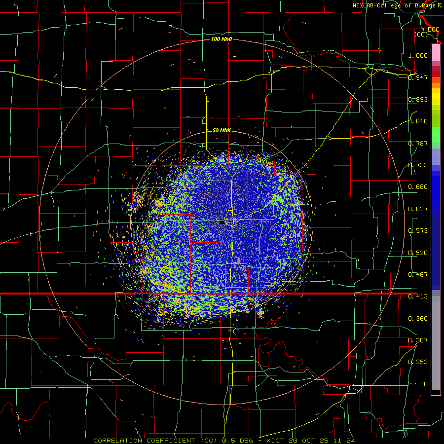444x444 pixels.
Task: Click the 100 NMI range ring label
Action: click(x=222, y=39)
